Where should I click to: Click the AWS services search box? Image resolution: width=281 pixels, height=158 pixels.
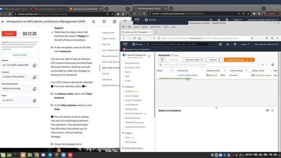181,44
